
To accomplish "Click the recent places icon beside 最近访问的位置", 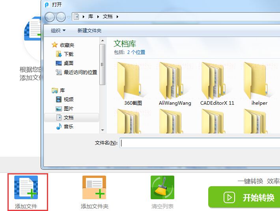I will coord(59,72).
